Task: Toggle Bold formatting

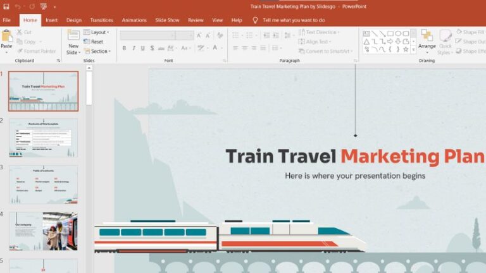Action: click(x=124, y=48)
